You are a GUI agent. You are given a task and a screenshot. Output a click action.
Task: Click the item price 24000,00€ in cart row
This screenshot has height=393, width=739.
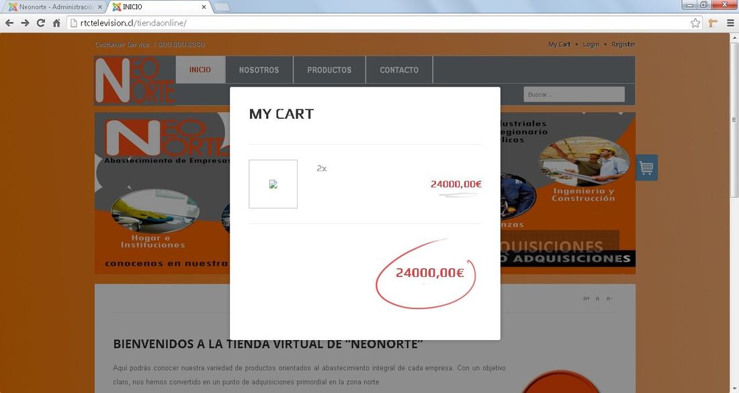[x=455, y=184]
